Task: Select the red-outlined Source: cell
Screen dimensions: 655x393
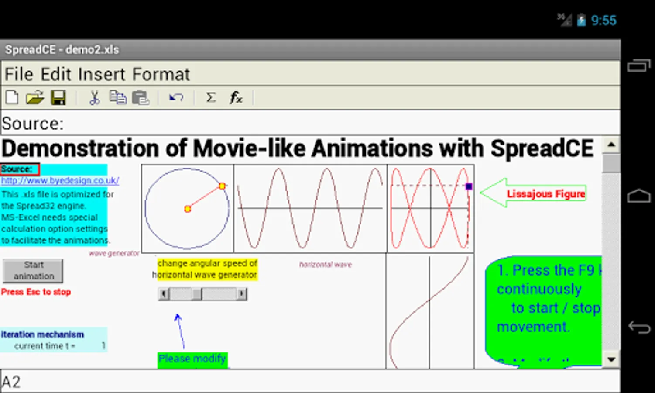Action: pyautogui.click(x=20, y=169)
